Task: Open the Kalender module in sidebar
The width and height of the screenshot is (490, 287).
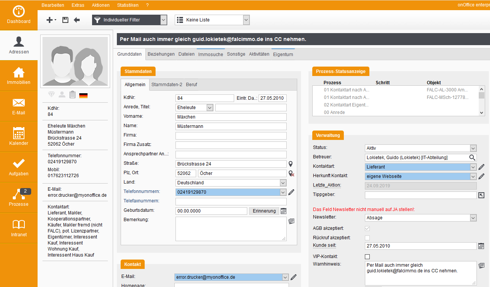Action: pyautogui.click(x=19, y=137)
